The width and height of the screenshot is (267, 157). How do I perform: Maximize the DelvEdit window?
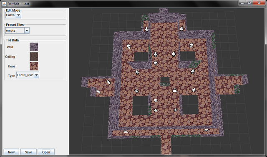[249, 3]
